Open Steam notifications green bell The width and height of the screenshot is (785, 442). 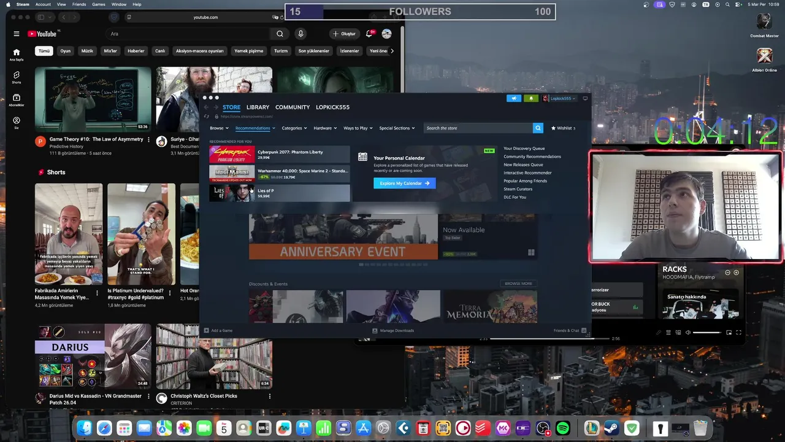(531, 98)
